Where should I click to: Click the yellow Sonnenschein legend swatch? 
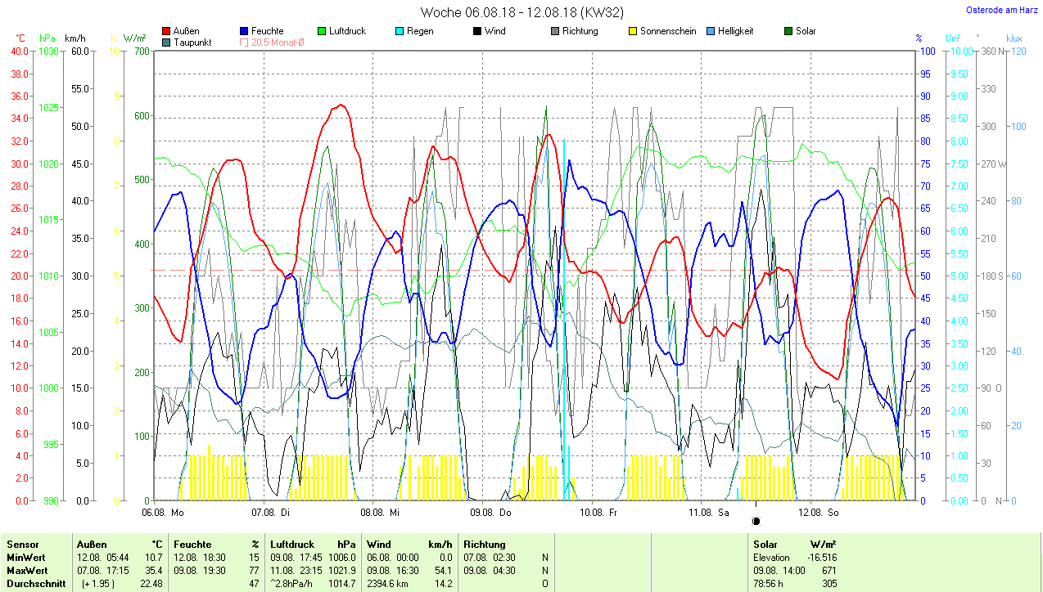[x=633, y=31]
